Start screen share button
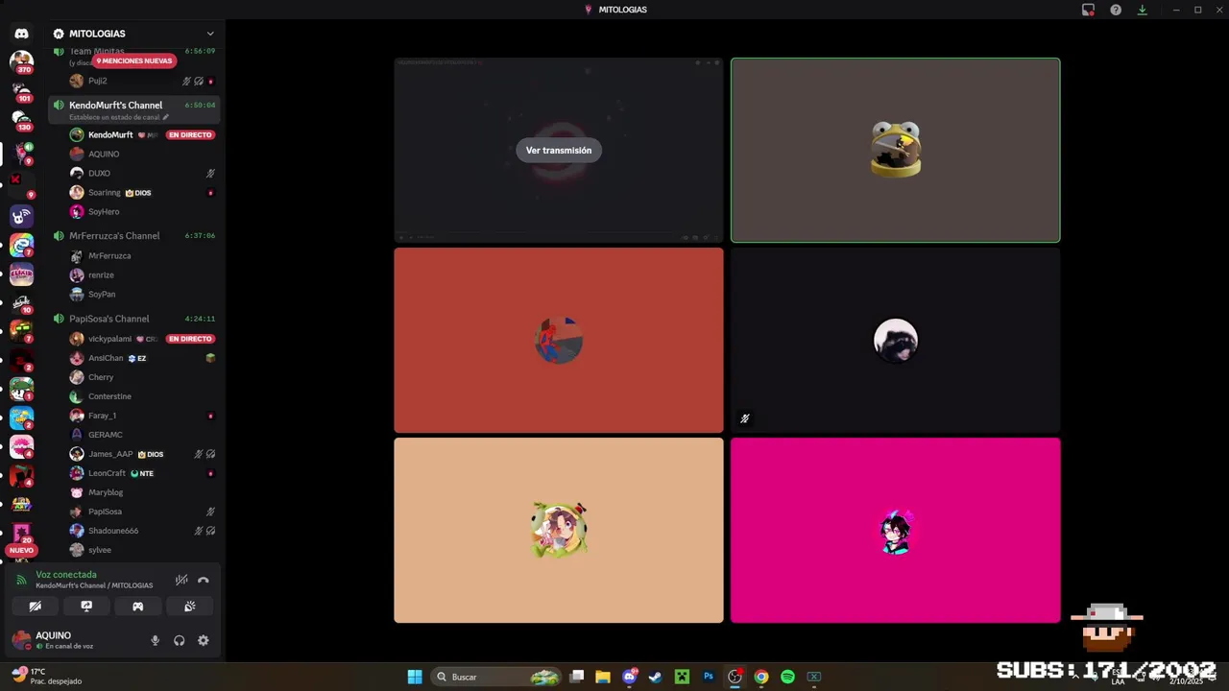Viewport: 1229px width, 691px height. click(86, 607)
